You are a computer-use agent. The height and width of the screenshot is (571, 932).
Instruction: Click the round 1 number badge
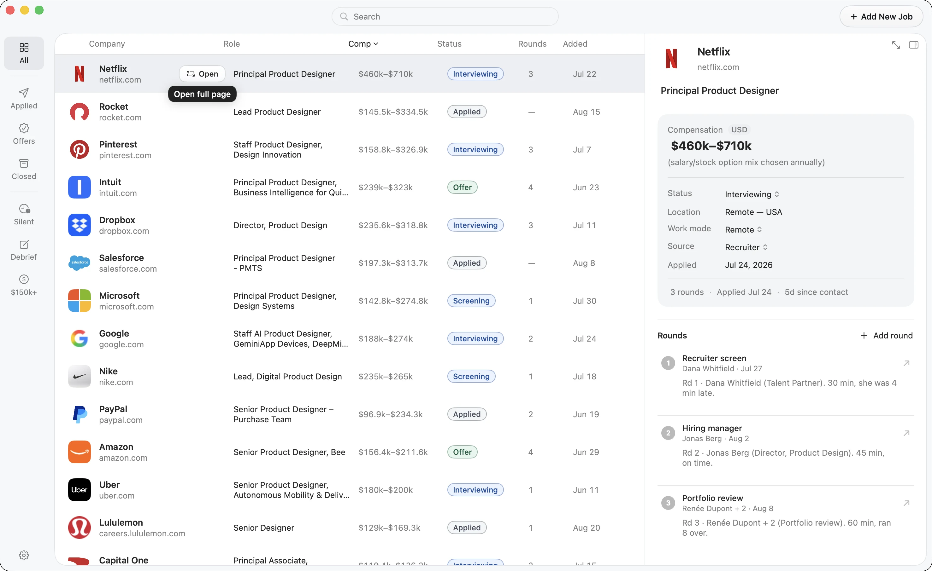point(668,363)
